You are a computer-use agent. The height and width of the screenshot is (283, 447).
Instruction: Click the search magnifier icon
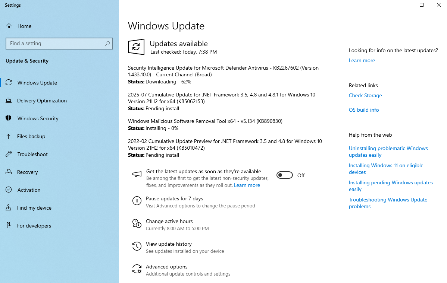click(x=107, y=44)
